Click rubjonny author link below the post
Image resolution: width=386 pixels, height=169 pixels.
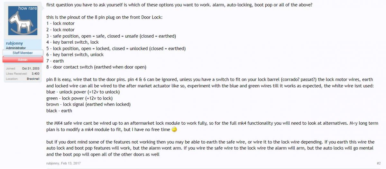coord(53,163)
